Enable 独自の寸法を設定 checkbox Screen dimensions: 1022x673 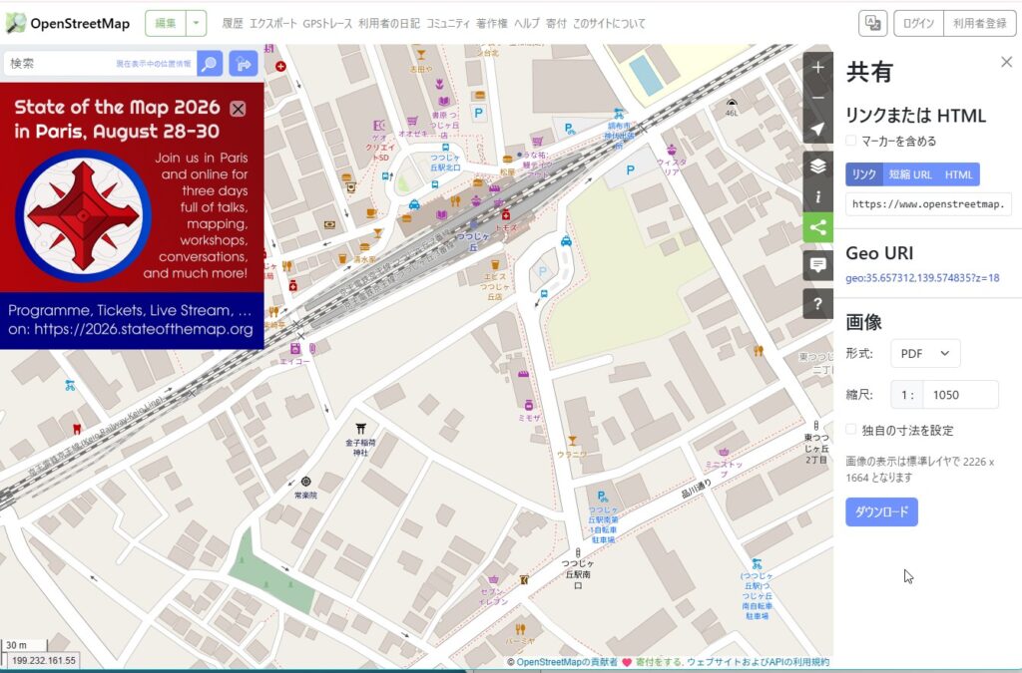tap(850, 430)
